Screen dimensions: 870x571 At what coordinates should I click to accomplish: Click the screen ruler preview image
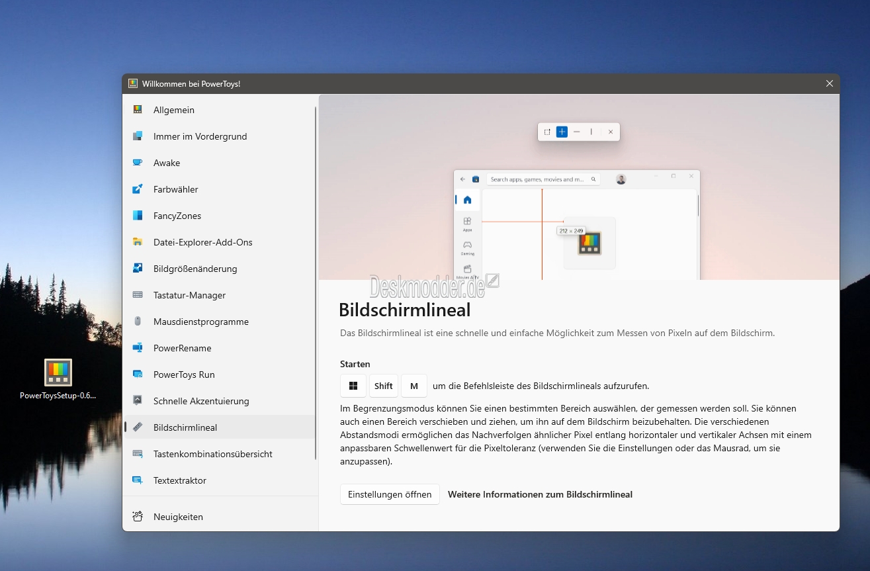tap(579, 187)
